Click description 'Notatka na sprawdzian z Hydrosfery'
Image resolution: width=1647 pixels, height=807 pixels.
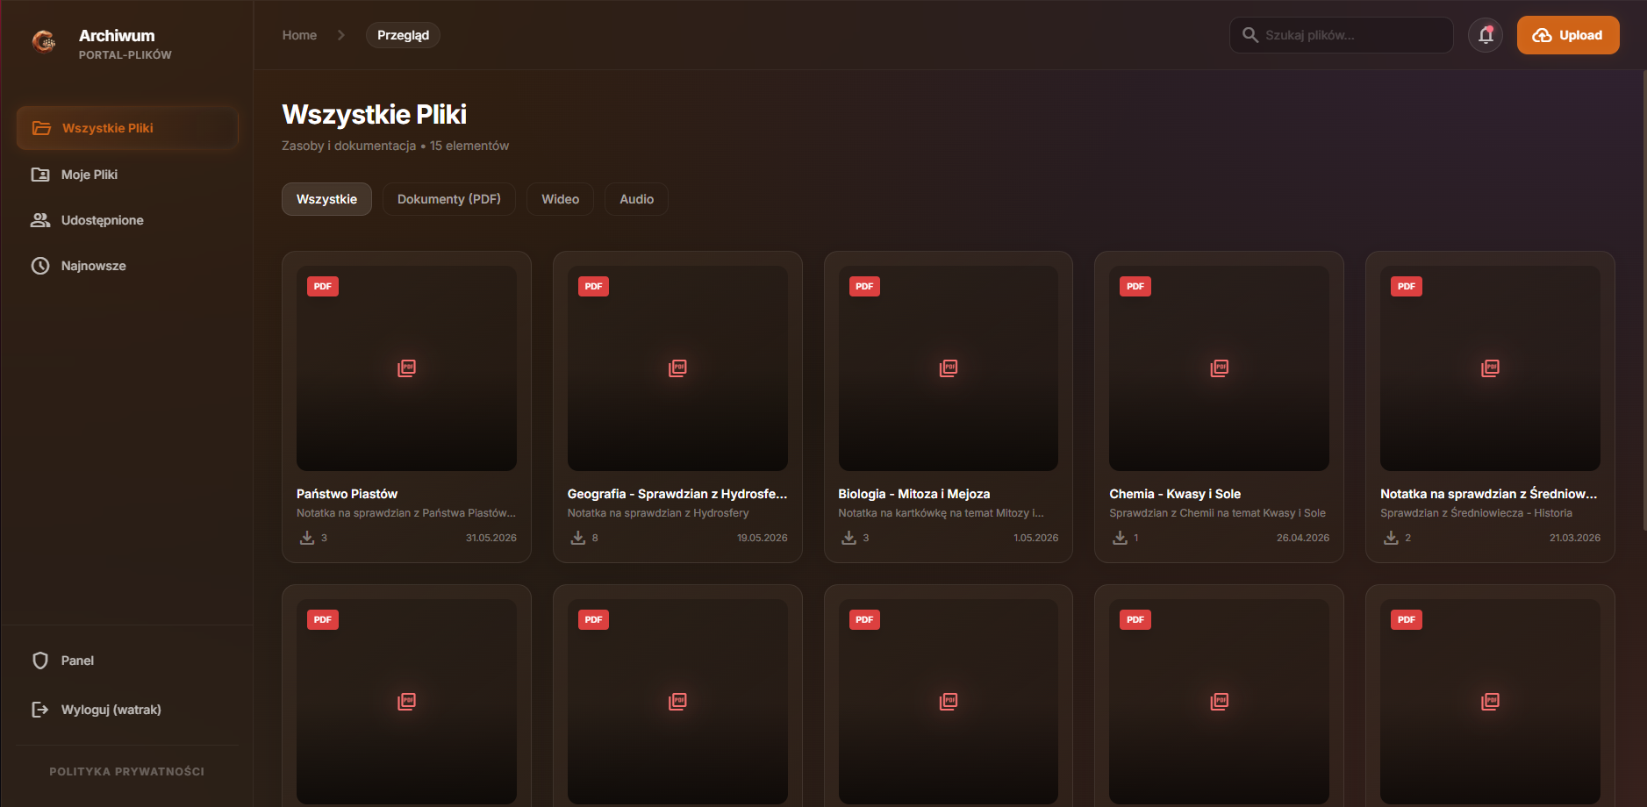(x=658, y=513)
